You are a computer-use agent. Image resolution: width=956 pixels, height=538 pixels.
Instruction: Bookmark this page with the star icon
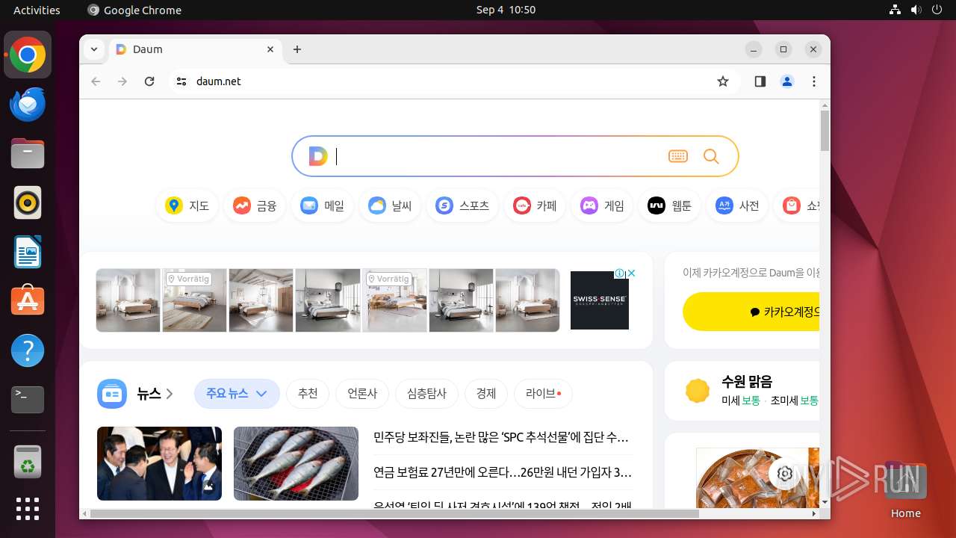pyautogui.click(x=722, y=81)
